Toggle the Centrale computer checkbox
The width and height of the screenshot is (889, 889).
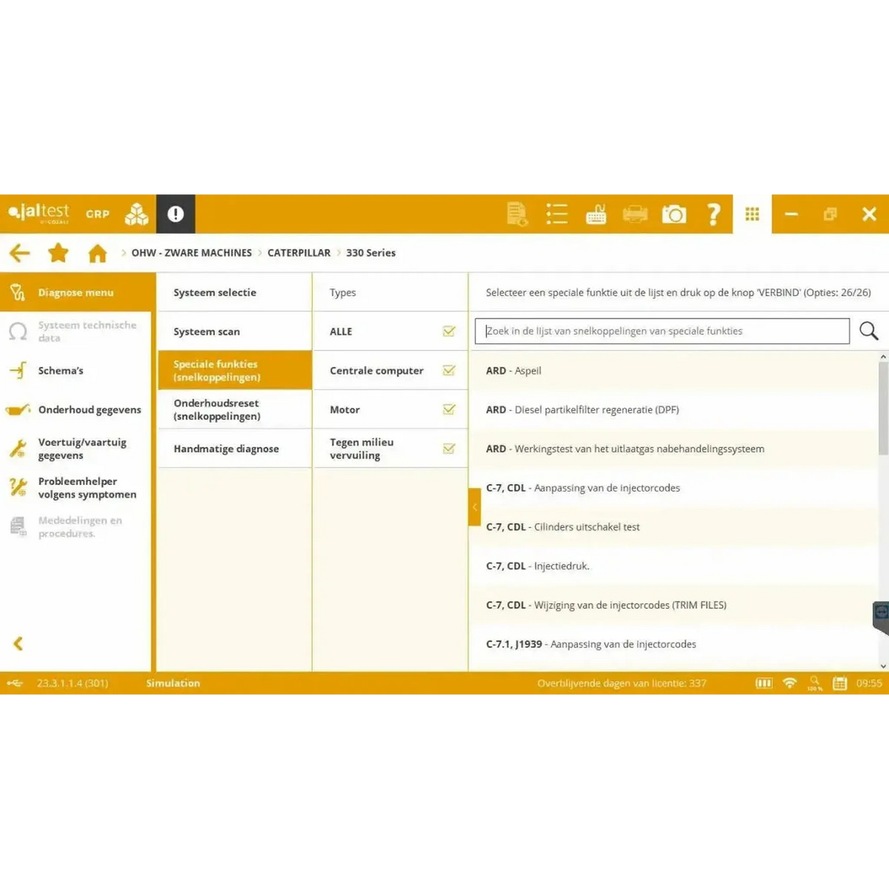click(x=449, y=371)
